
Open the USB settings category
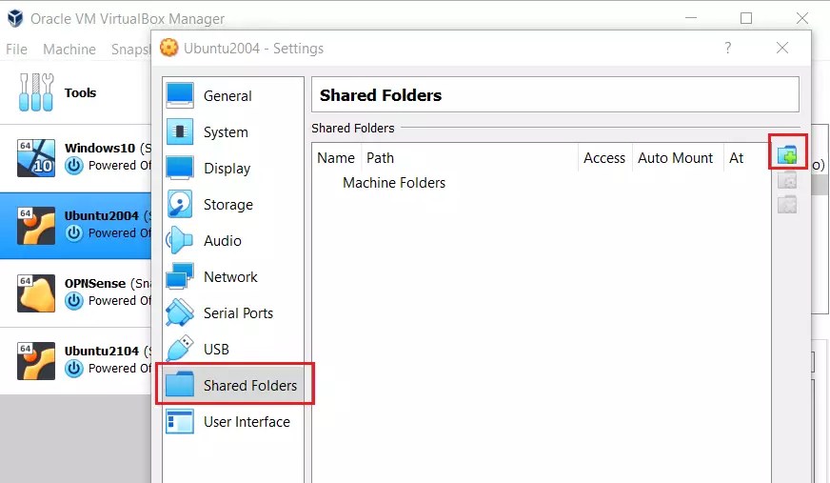pyautogui.click(x=233, y=349)
